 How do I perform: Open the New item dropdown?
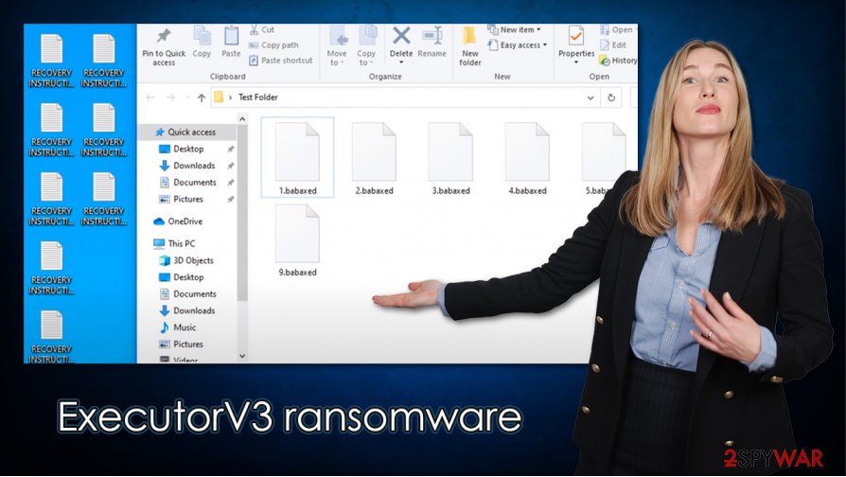[515, 29]
